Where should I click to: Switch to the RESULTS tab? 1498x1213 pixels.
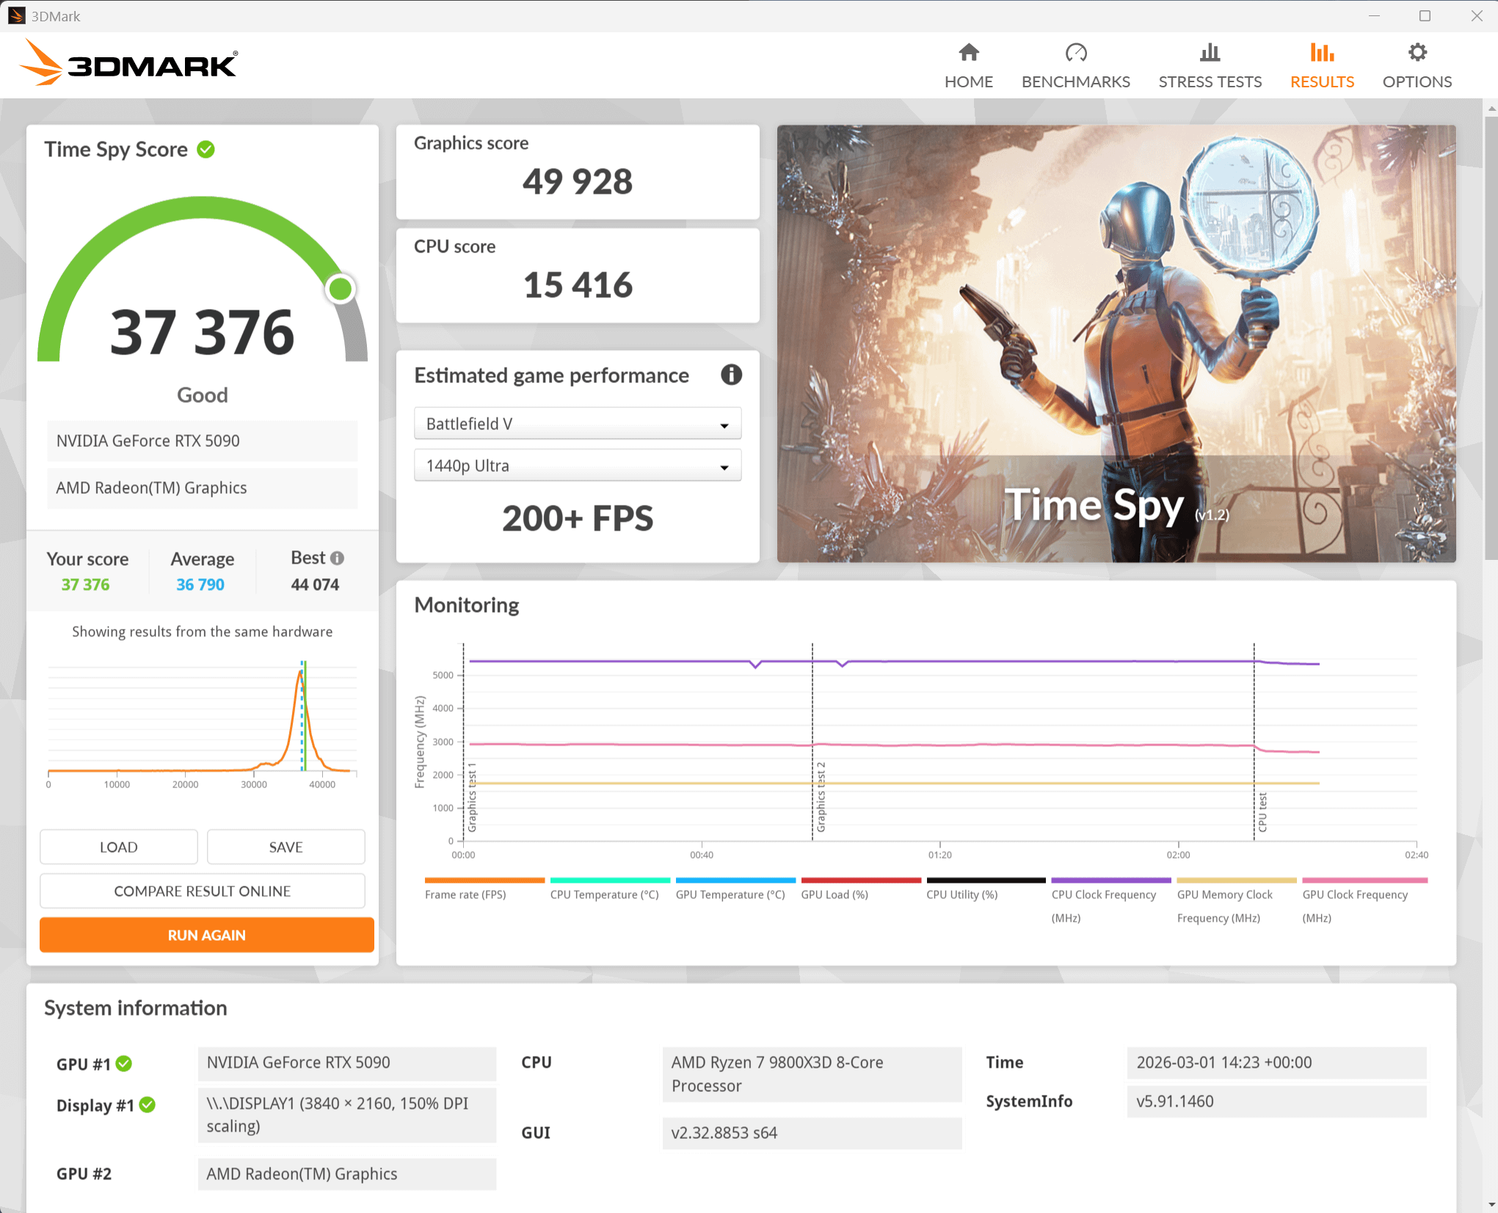coord(1322,65)
